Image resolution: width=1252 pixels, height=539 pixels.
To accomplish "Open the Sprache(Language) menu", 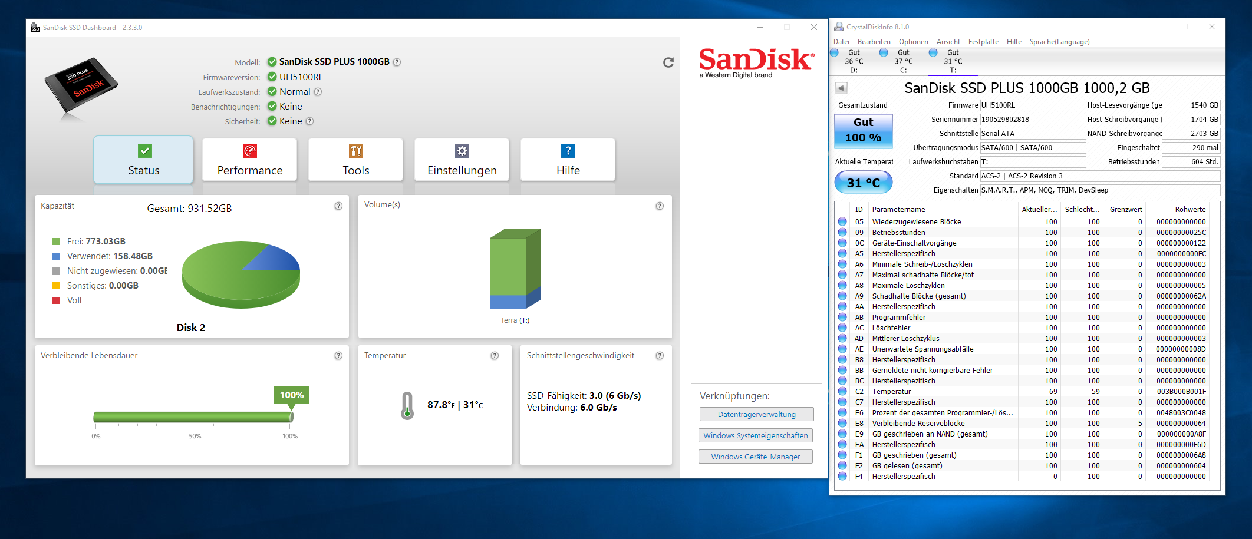I will point(1059,42).
